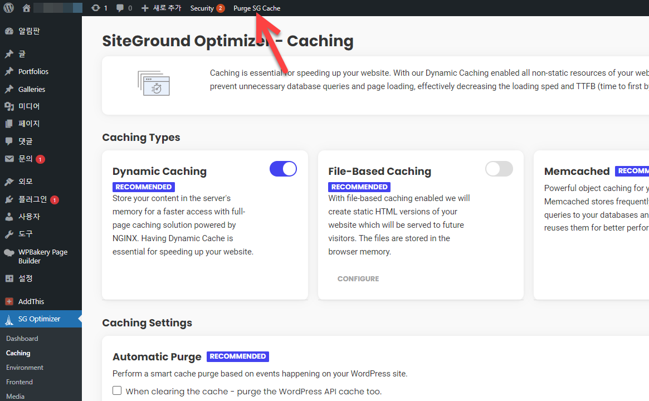Open the WordPress logo menu

[x=9, y=8]
